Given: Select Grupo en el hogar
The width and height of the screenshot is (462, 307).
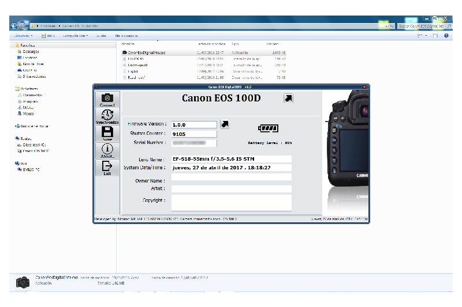Looking at the screenshot, I should (x=32, y=126).
